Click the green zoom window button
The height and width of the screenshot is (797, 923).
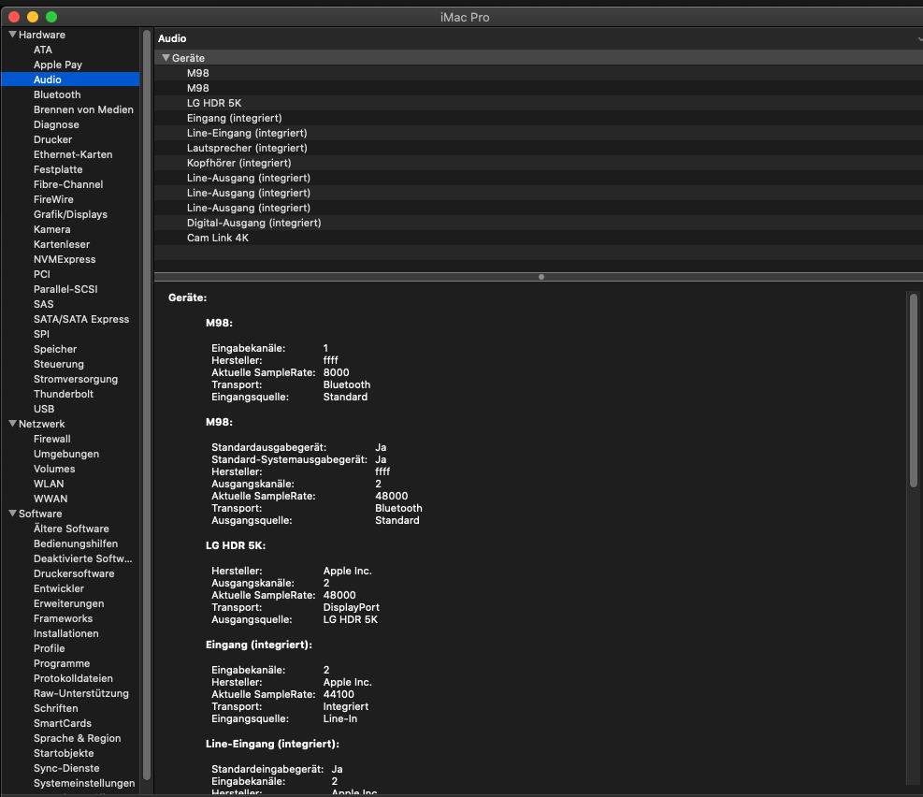(x=51, y=17)
